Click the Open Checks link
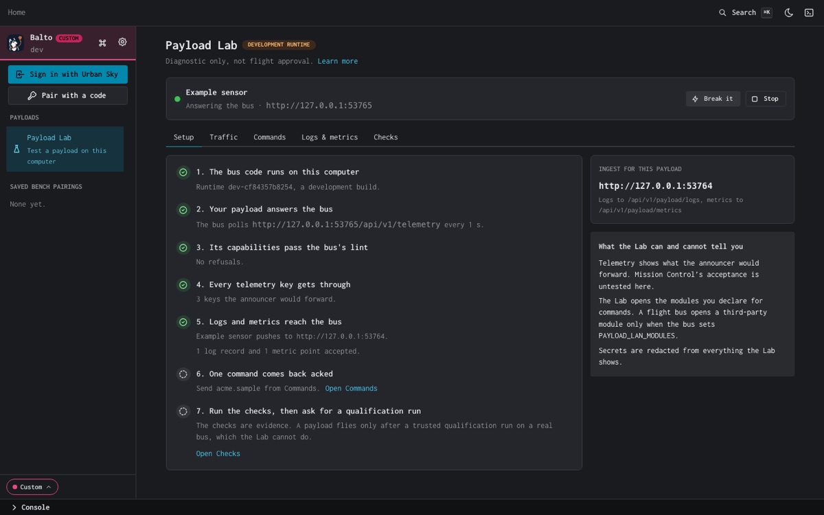The height and width of the screenshot is (515, 824). tap(218, 454)
